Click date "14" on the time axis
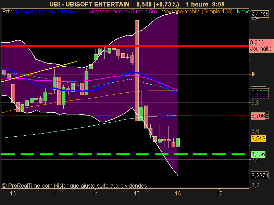The image size is (274, 205). pyautogui.click(x=96, y=193)
